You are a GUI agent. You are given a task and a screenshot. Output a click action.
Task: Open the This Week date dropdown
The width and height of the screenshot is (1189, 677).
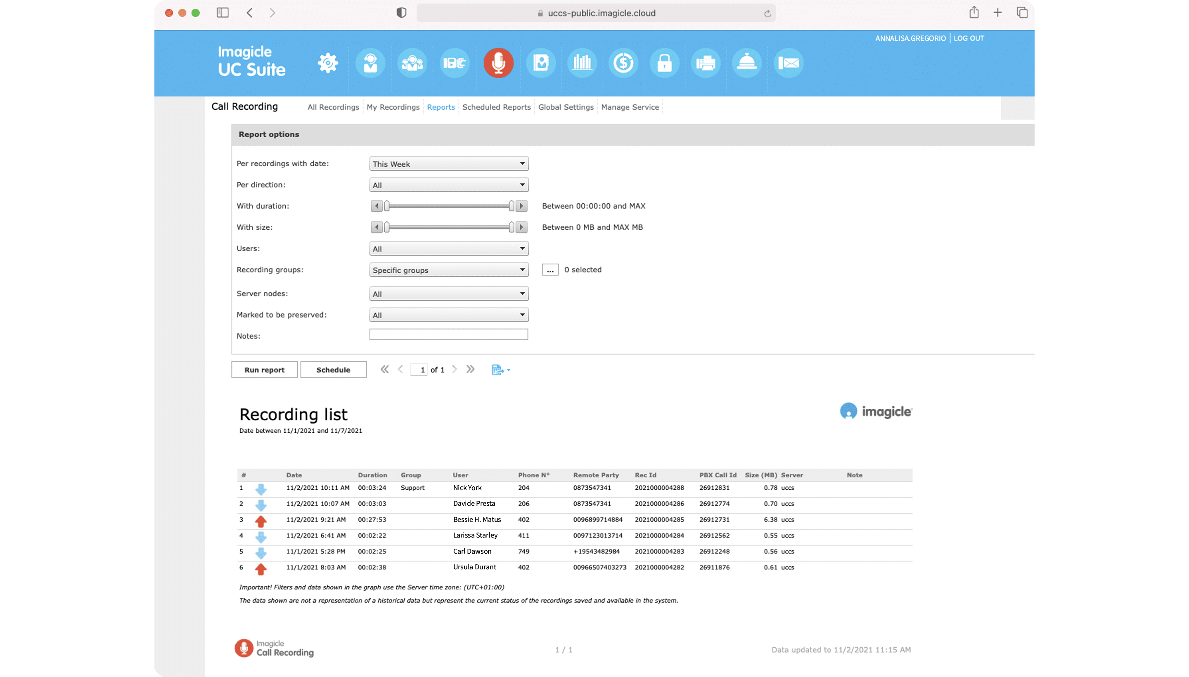(x=448, y=164)
